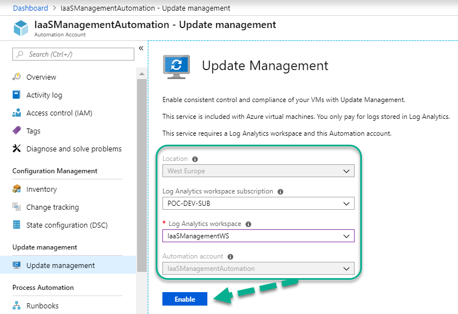Click the Location info icon
Viewport: 458px width, 314px height.
point(195,159)
